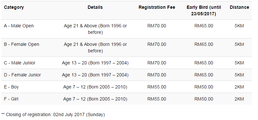Select the C - Male Junior category cell
Image resolution: width=258 pixels, height=120 pixels.
click(x=19, y=63)
